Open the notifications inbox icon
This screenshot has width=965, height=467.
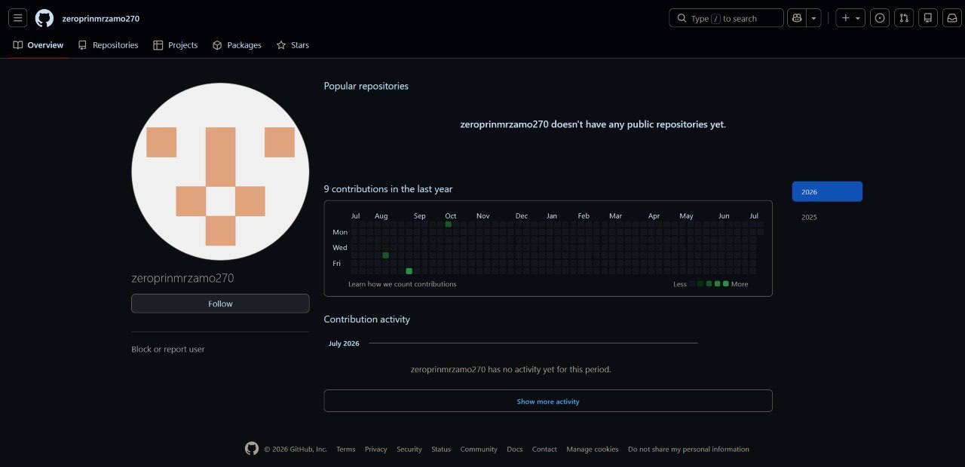click(952, 18)
